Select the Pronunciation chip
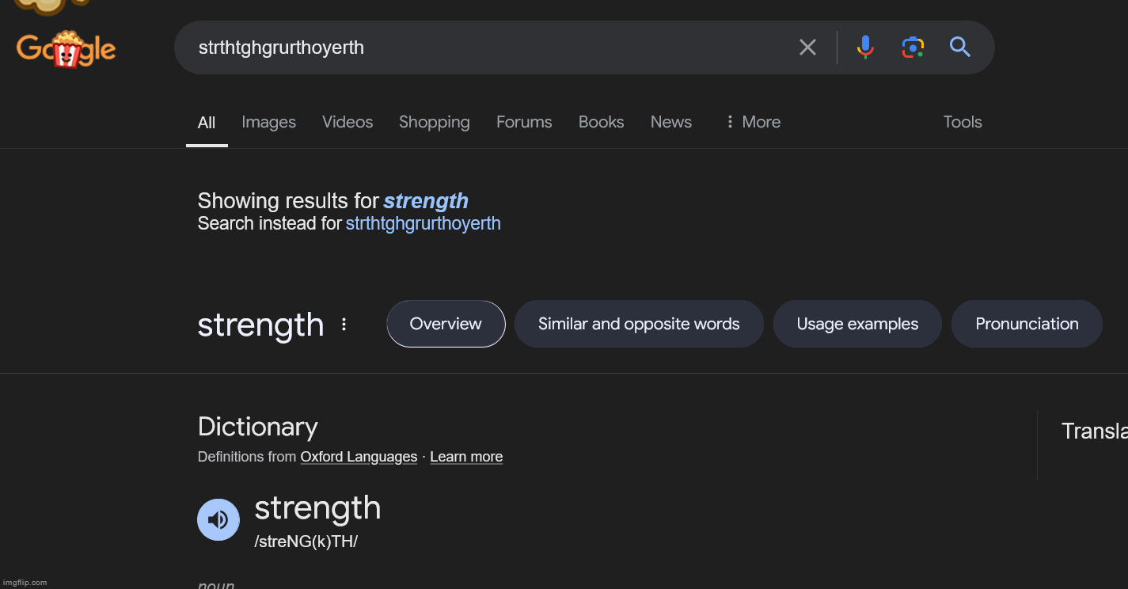 [1027, 324]
